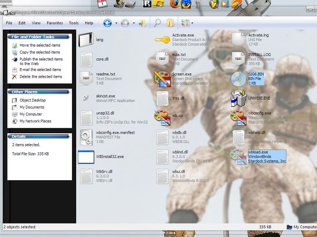Click Copy the selected items
This screenshot has height=237, width=317.
(40, 52)
